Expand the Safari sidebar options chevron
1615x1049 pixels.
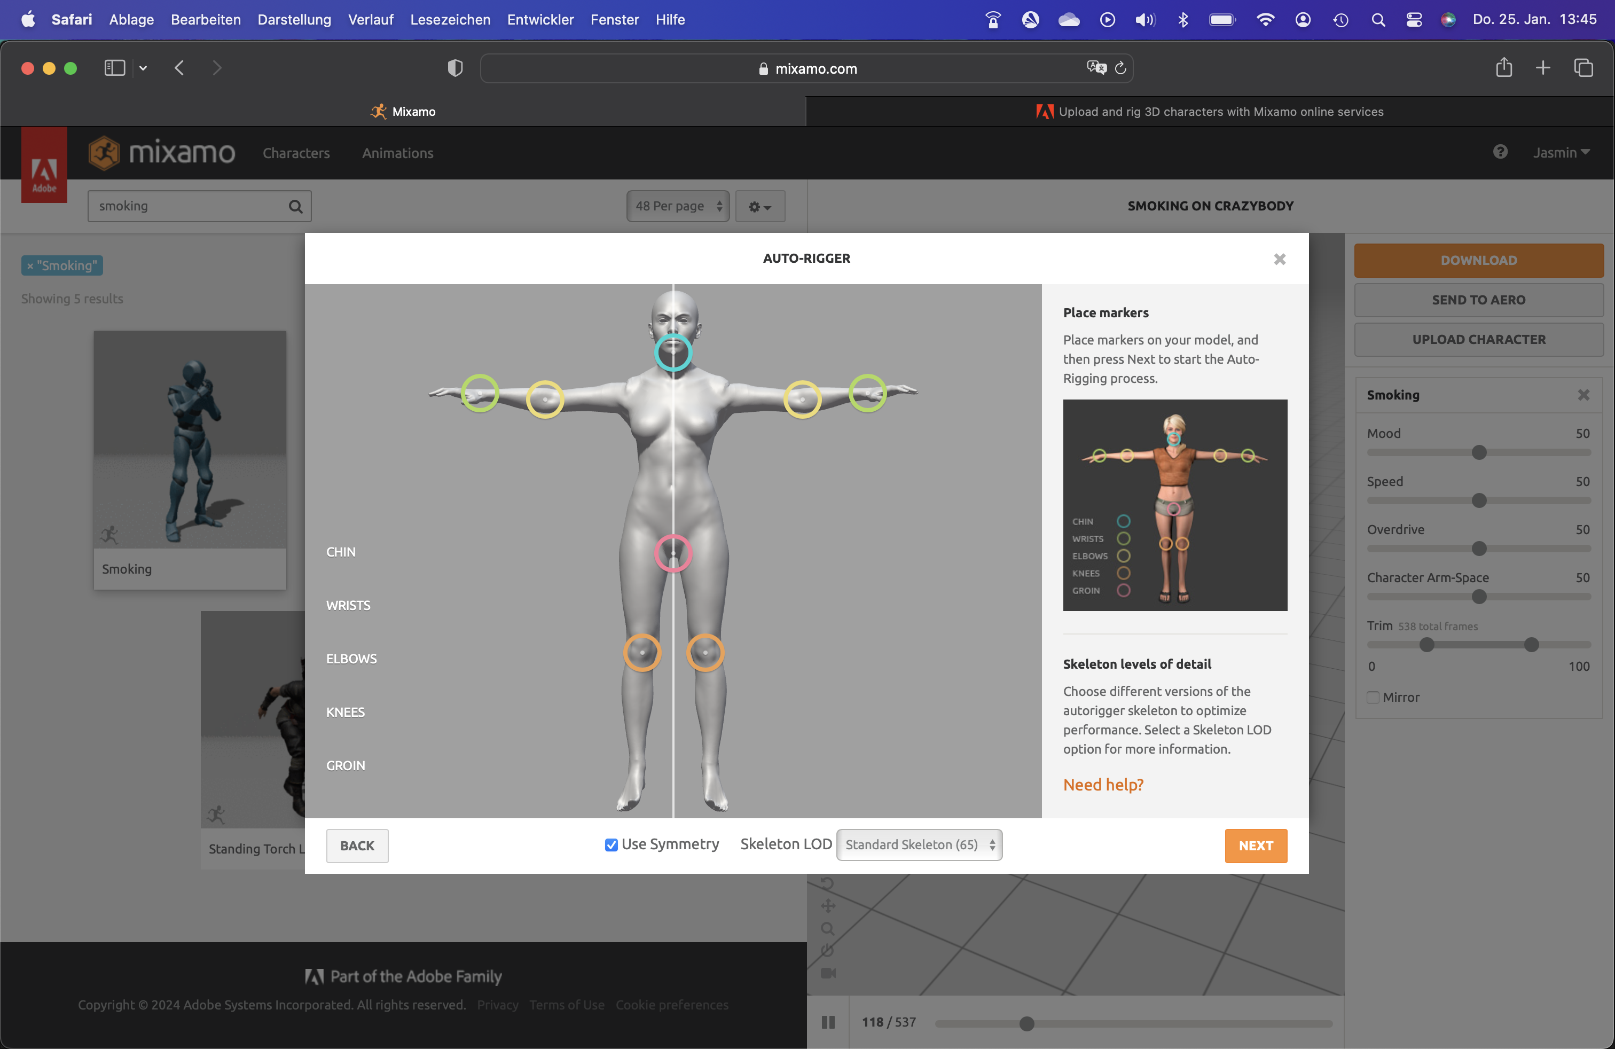(143, 68)
